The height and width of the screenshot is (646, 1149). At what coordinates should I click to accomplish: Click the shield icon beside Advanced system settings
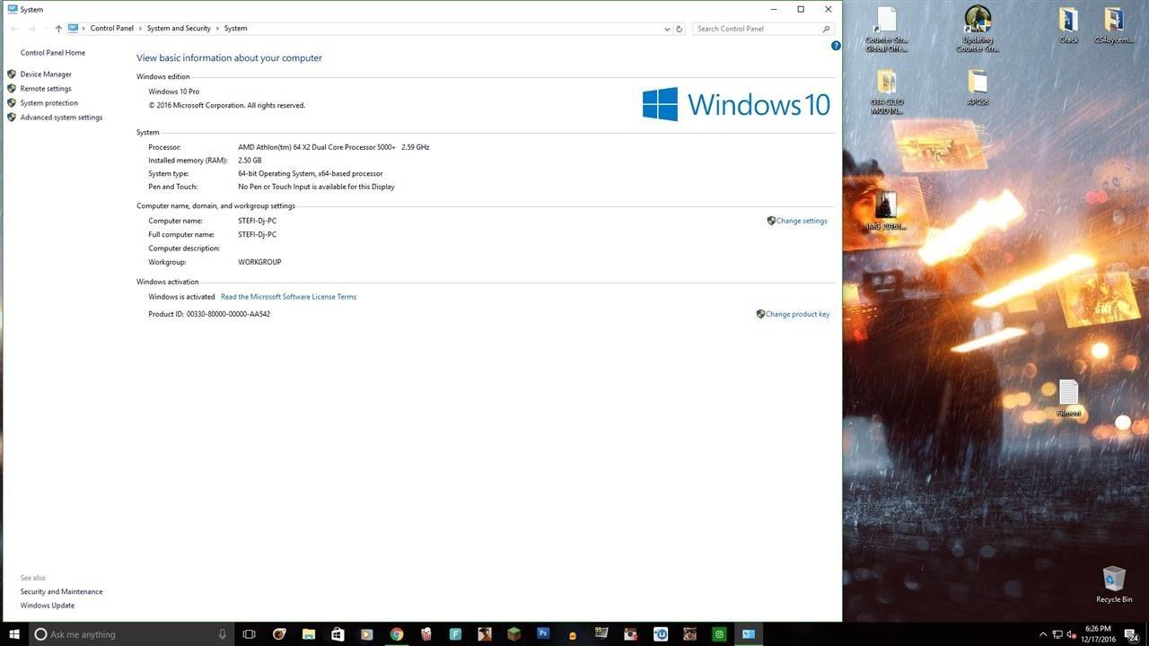12,118
